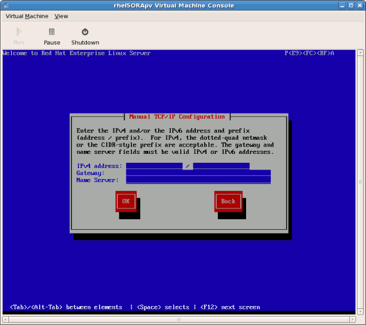Viewport: 366px width, 325px height.
Task: Click the Pause toolbar icon
Action: pos(52,32)
